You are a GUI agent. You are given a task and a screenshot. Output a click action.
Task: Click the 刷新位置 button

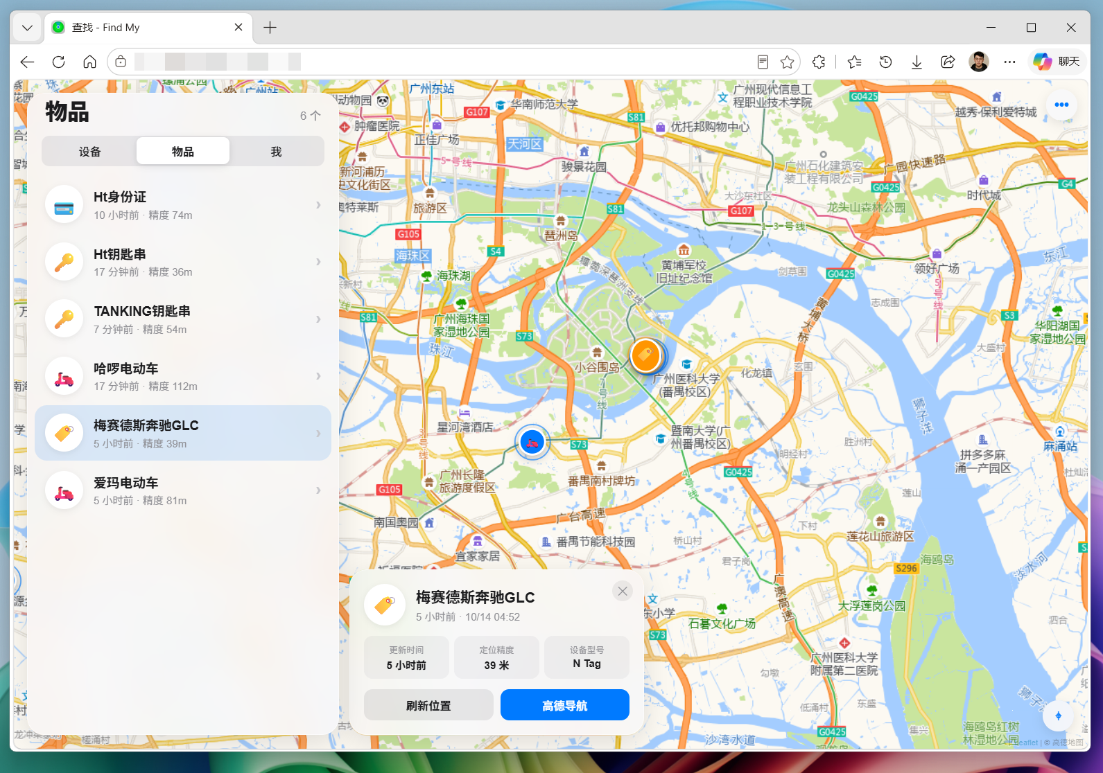[428, 705]
